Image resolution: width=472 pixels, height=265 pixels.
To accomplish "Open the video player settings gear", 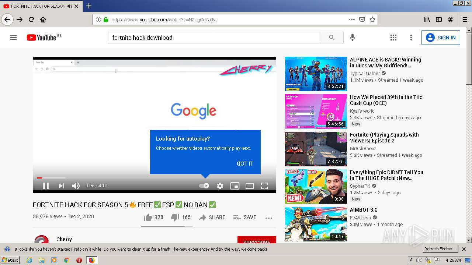I will coord(220,186).
